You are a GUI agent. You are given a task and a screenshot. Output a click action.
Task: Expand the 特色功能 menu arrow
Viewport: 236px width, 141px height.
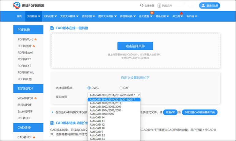click(x=168, y=16)
